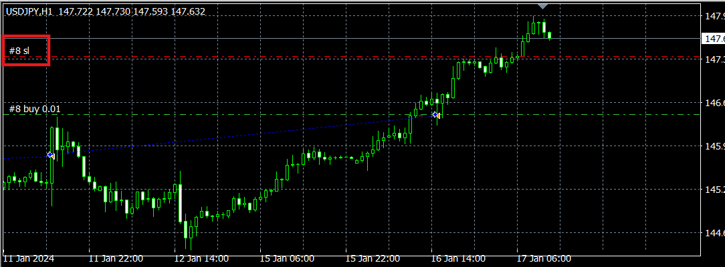
Task: Click the 144.6 price axis label
Action: point(714,233)
